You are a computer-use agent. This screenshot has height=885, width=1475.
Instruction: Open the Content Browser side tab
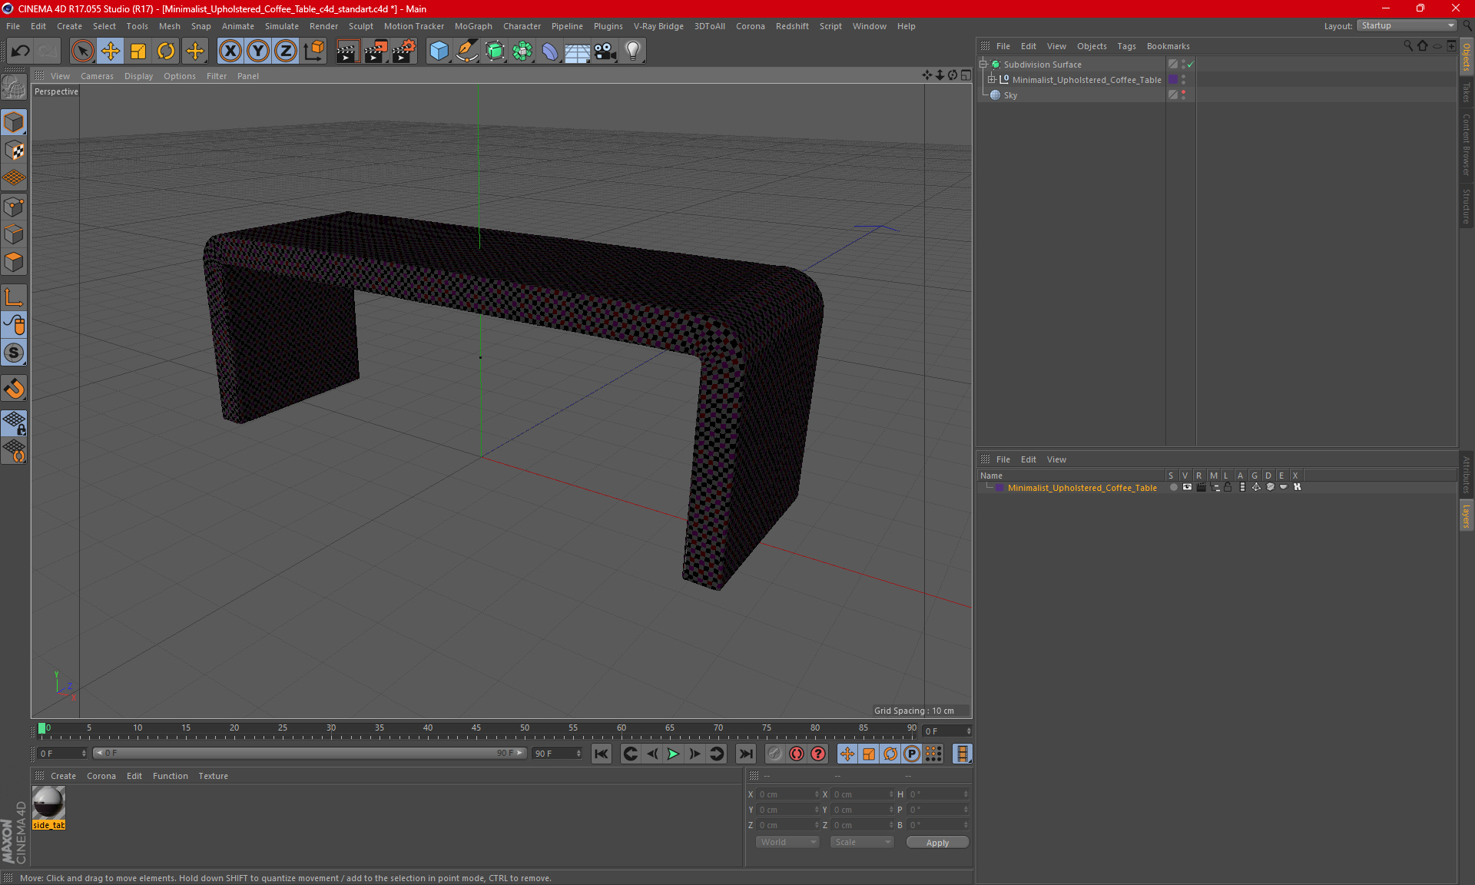tap(1467, 144)
